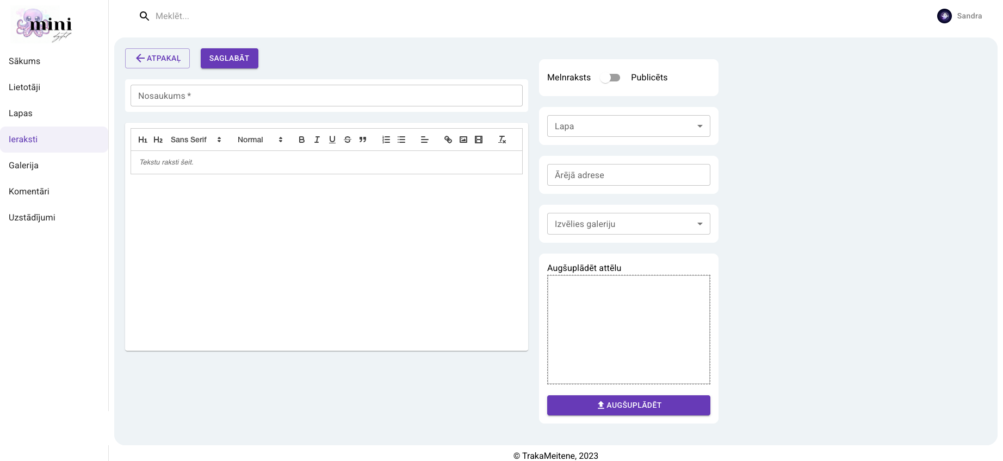The image size is (1003, 461).
Task: Open the Normal text size dropdown
Action: 260,140
